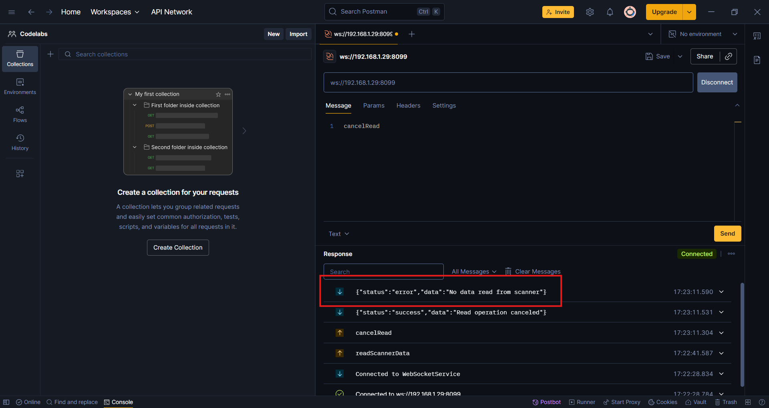769x408 pixels.
Task: Click the WebSocket URL input field
Action: pos(508,82)
